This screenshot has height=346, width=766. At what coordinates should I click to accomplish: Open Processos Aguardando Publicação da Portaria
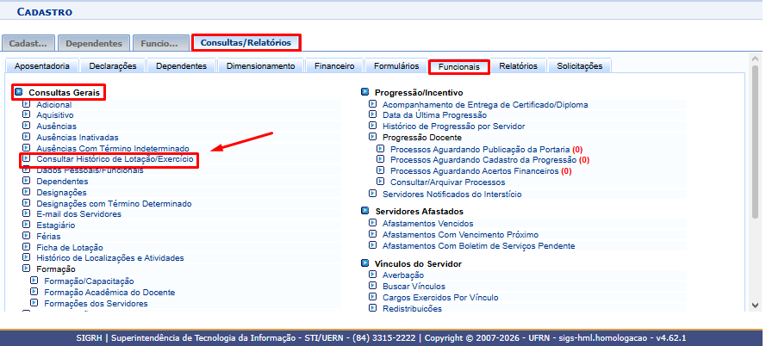point(480,149)
